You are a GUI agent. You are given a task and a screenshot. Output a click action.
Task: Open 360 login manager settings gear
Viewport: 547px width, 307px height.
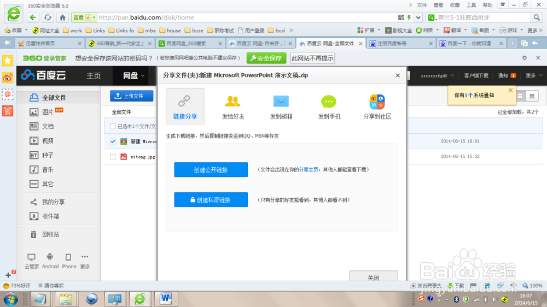pos(525,58)
